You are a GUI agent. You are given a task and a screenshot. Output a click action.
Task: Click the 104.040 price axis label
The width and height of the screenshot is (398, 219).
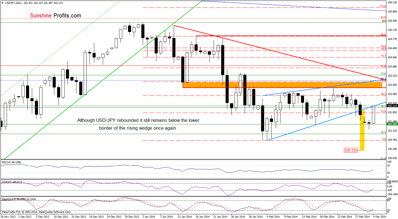[392, 57]
